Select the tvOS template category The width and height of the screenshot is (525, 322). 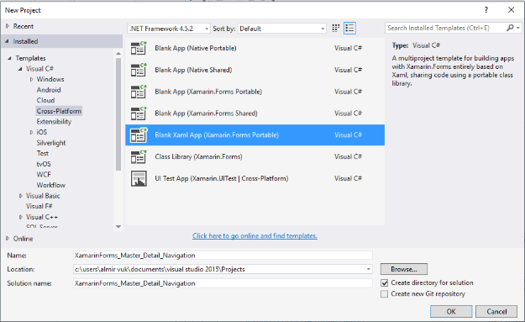coord(44,164)
